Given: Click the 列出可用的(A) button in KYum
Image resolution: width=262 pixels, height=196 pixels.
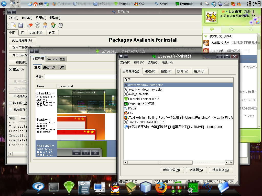Looking at the screenshot, I should tap(22, 40).
